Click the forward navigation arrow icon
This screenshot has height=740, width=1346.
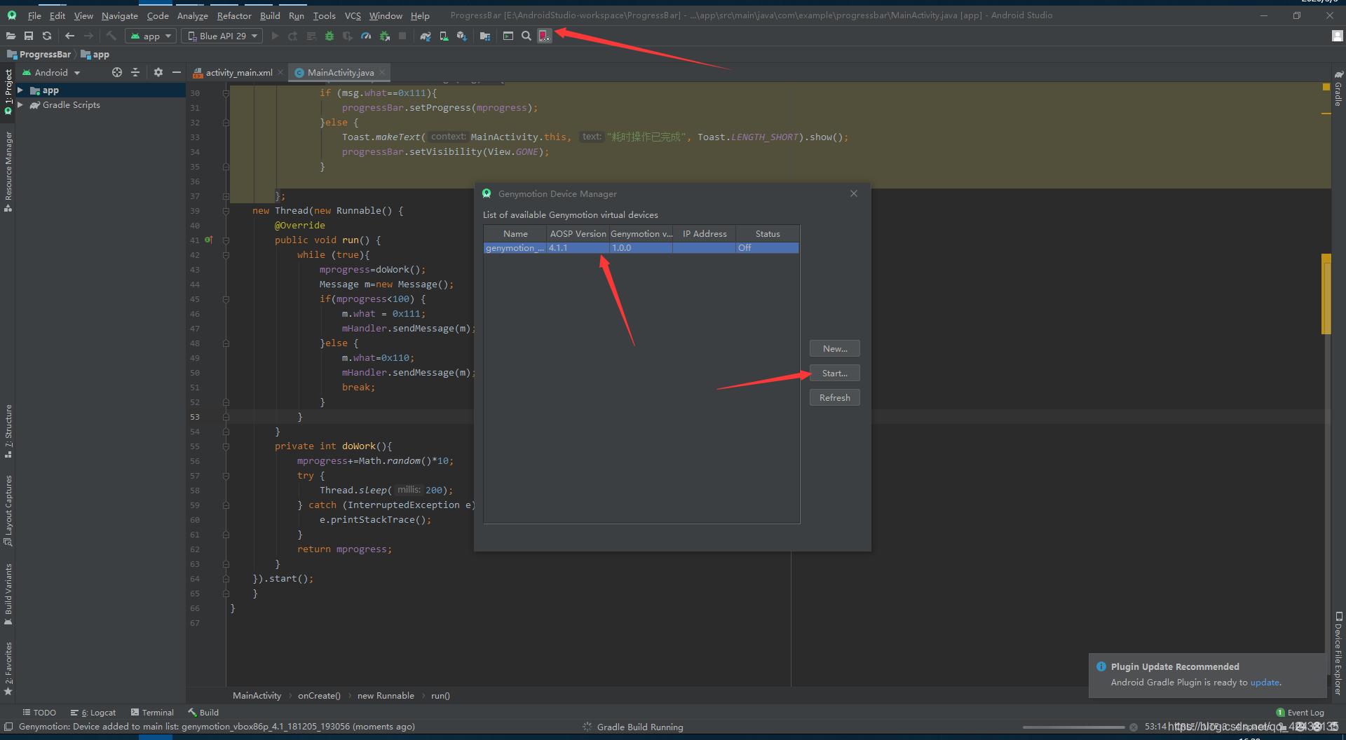(x=88, y=36)
